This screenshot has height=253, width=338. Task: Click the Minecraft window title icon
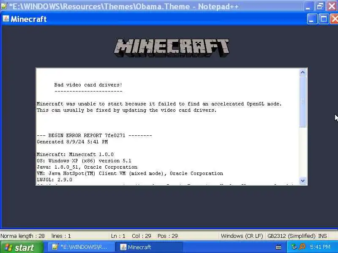6,19
